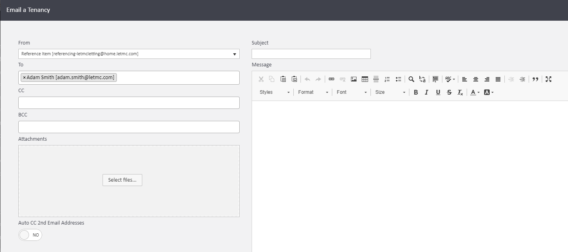
Task: Toggle bold formatting
Action: tap(416, 92)
